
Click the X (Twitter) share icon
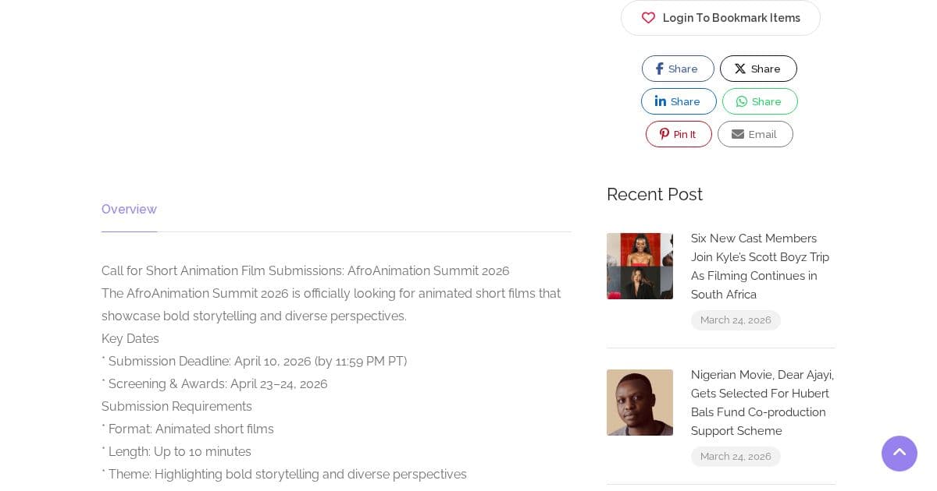(x=740, y=69)
